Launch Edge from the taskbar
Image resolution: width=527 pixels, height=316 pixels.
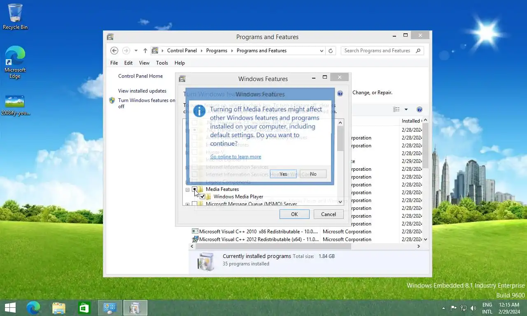(33, 308)
